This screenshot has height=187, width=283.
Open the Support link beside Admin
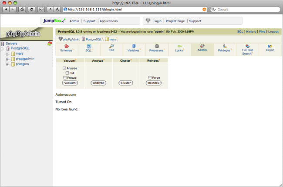[89, 21]
